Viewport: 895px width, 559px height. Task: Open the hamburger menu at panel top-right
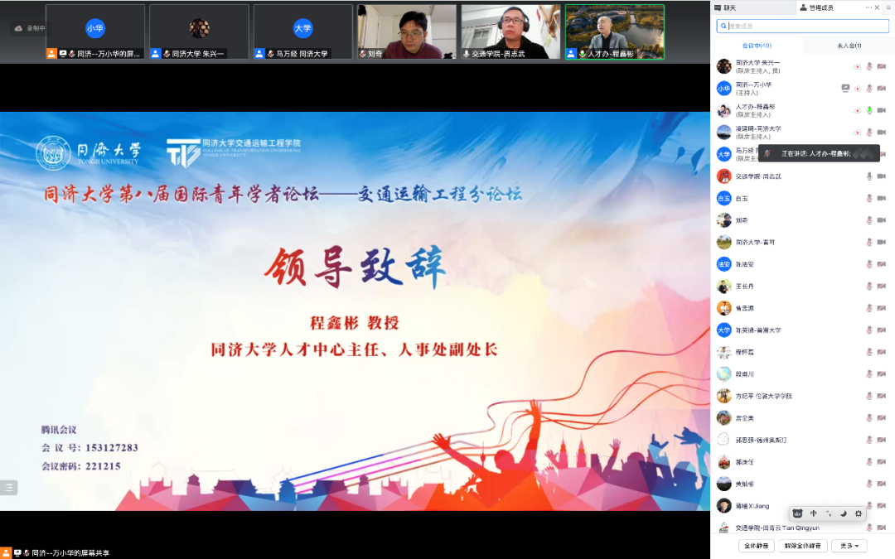[888, 7]
